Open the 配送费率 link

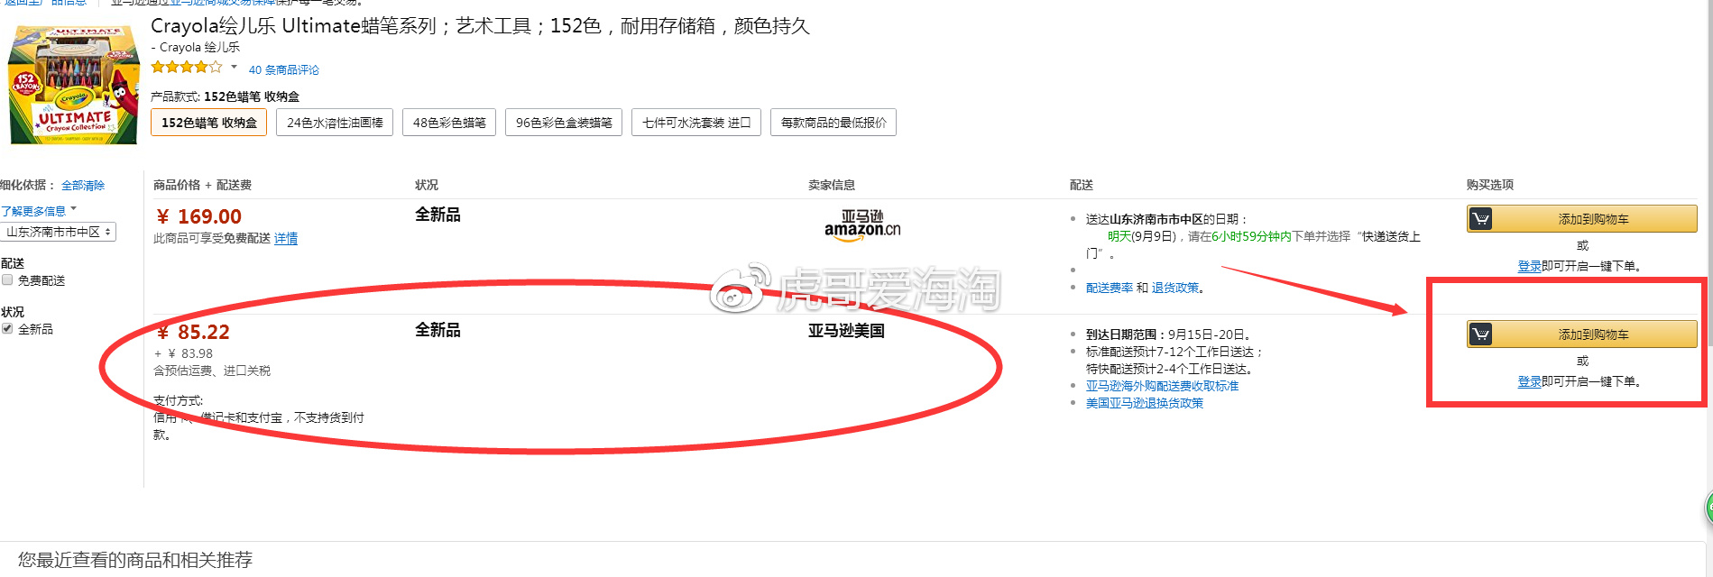tap(1110, 288)
